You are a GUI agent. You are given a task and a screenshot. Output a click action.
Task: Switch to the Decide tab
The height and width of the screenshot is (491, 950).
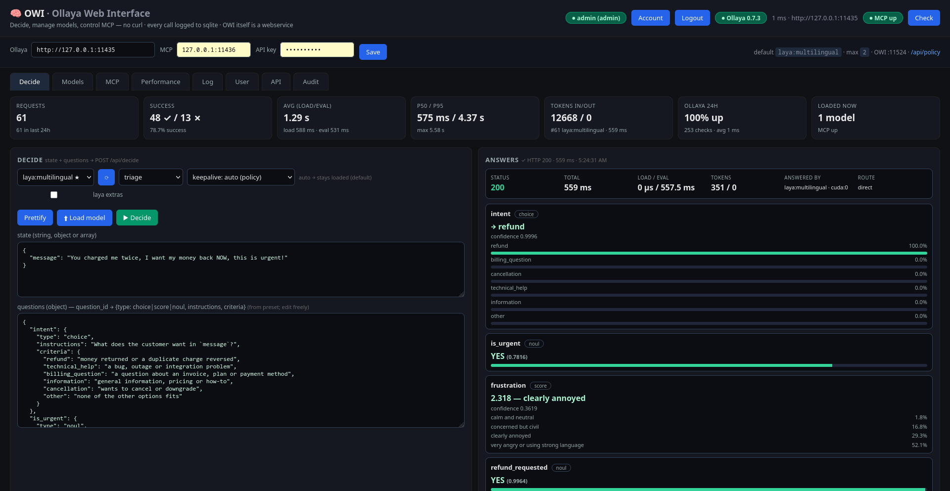[x=30, y=82]
